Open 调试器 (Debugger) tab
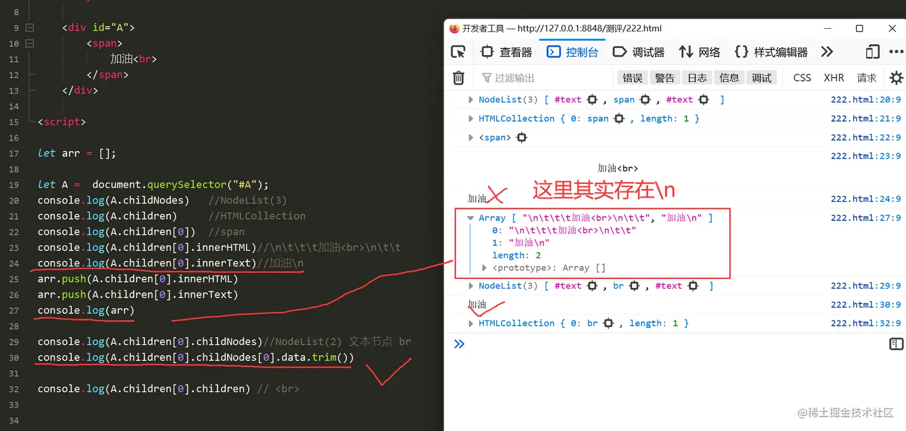The width and height of the screenshot is (906, 431). pos(639,52)
